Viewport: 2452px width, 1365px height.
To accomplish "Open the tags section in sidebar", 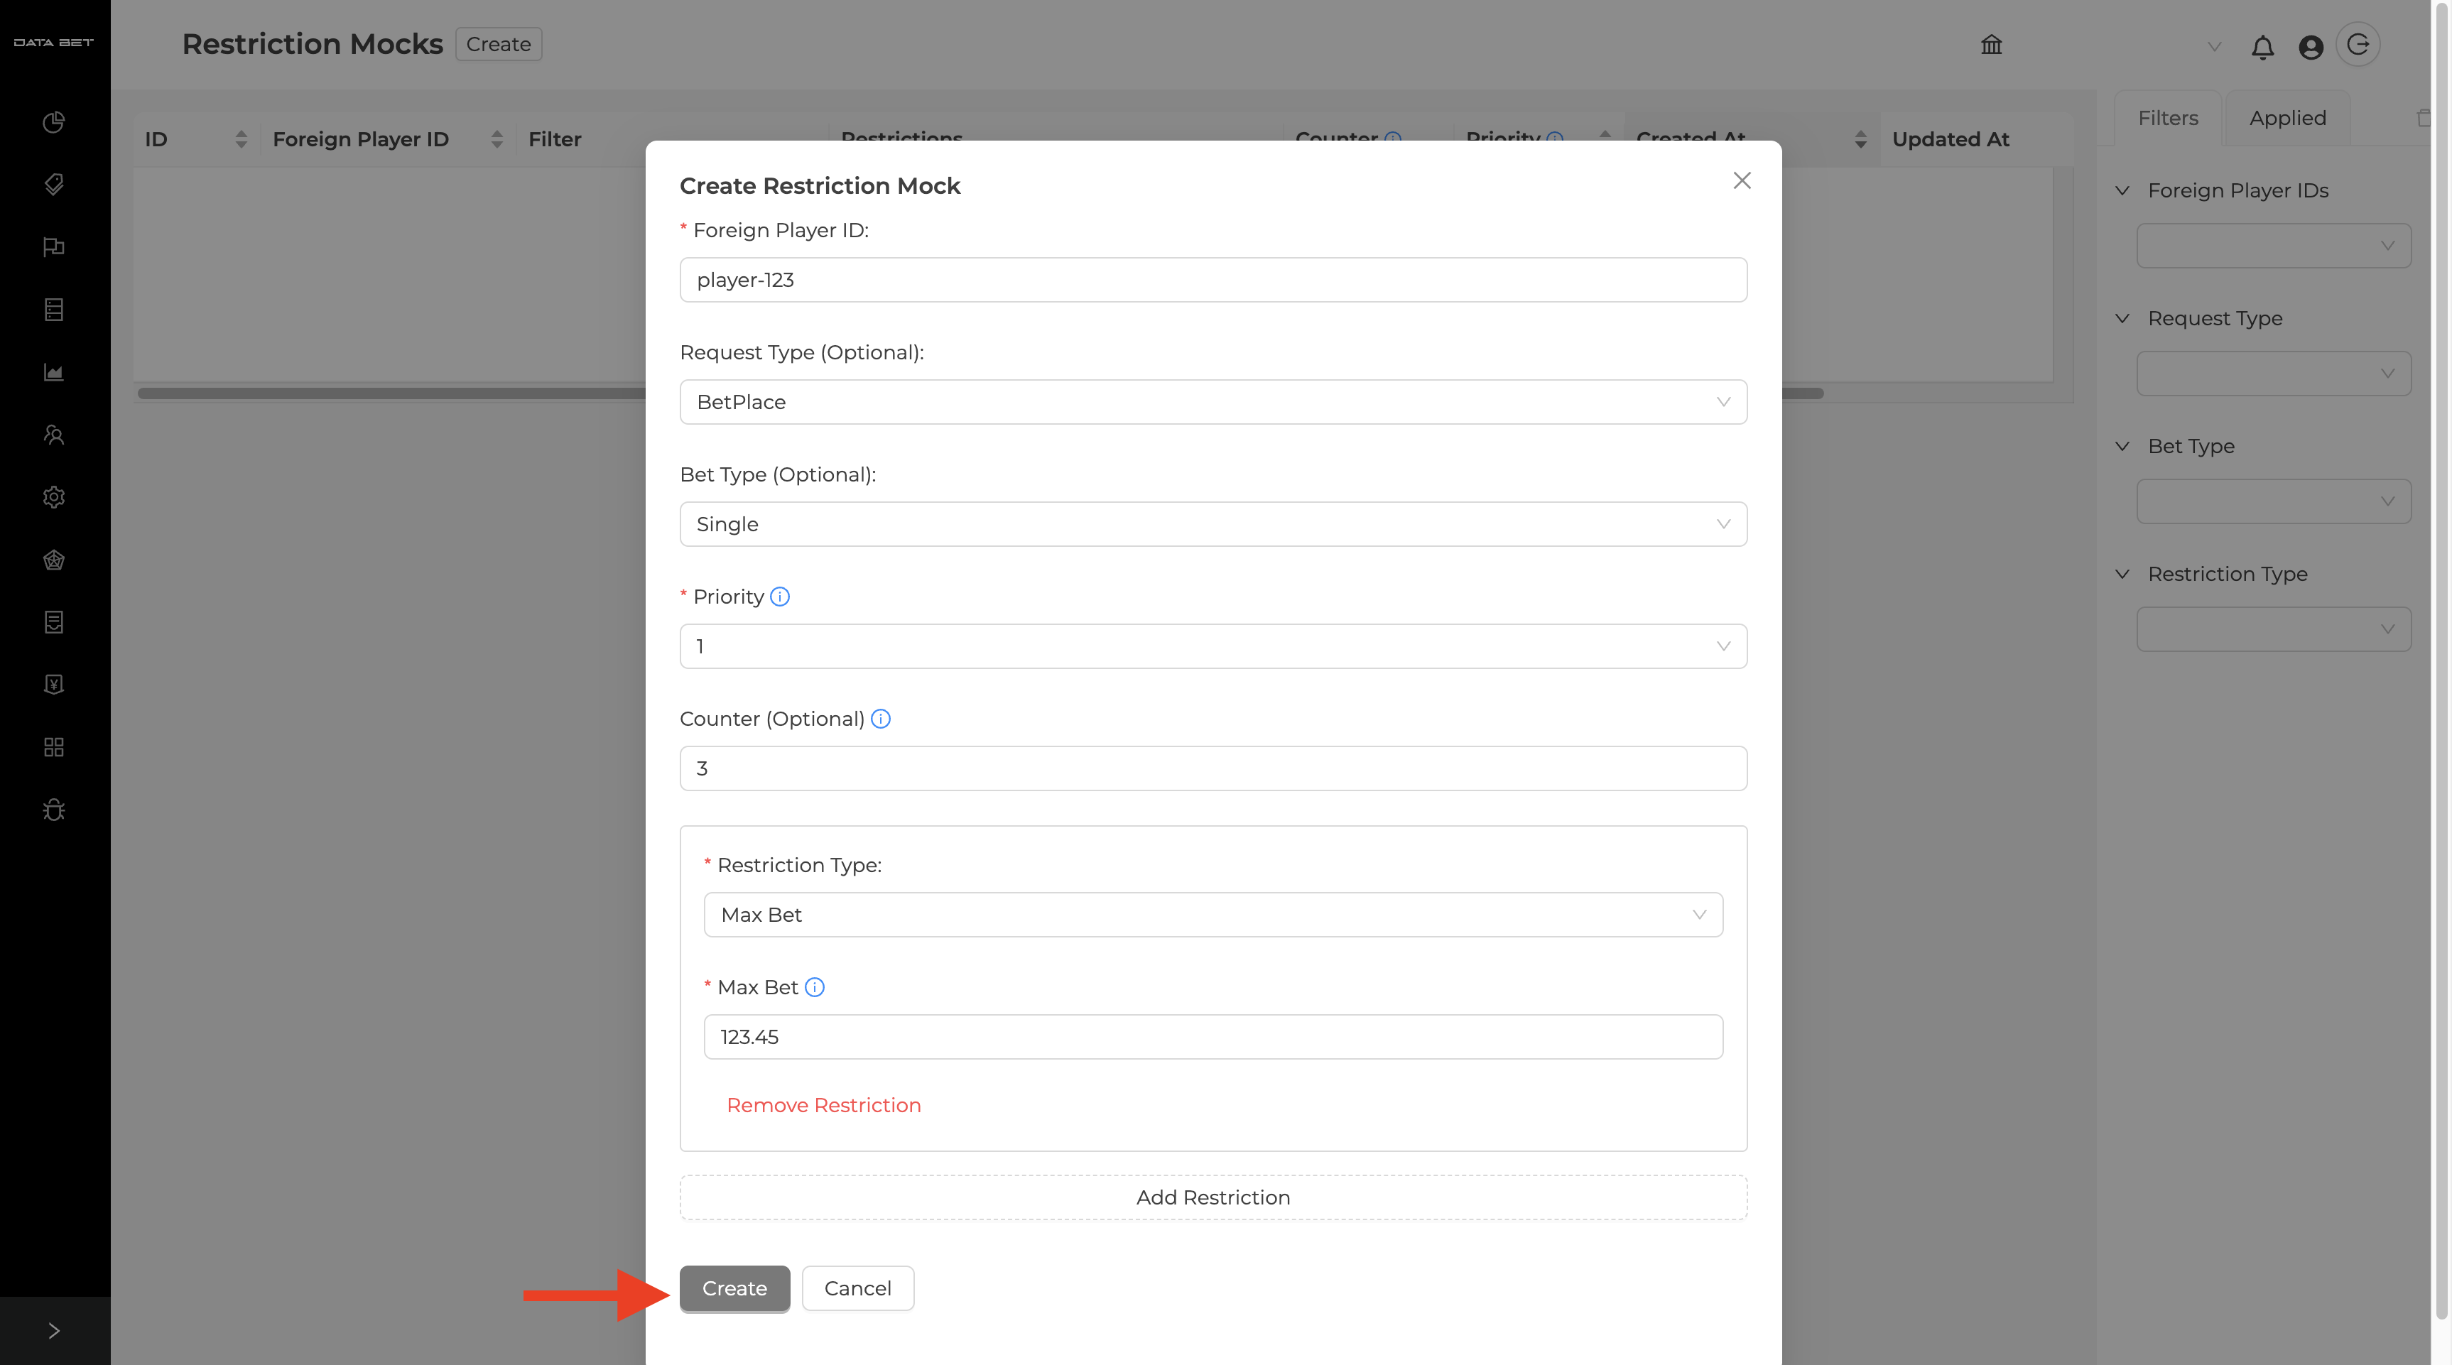I will [54, 185].
